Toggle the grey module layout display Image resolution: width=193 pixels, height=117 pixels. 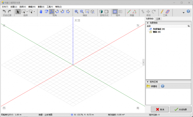(x=120, y=12)
